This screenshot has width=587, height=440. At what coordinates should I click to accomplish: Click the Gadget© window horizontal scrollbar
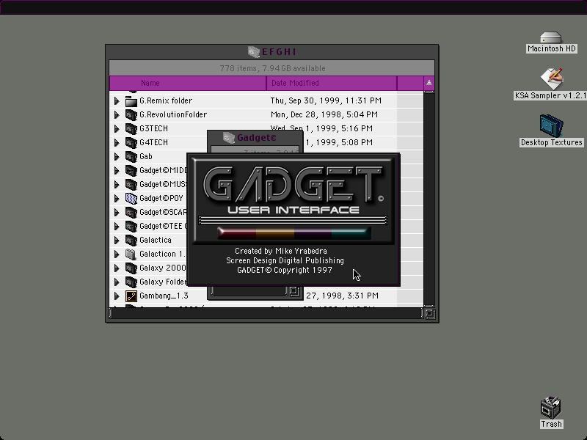pyautogui.click(x=249, y=291)
